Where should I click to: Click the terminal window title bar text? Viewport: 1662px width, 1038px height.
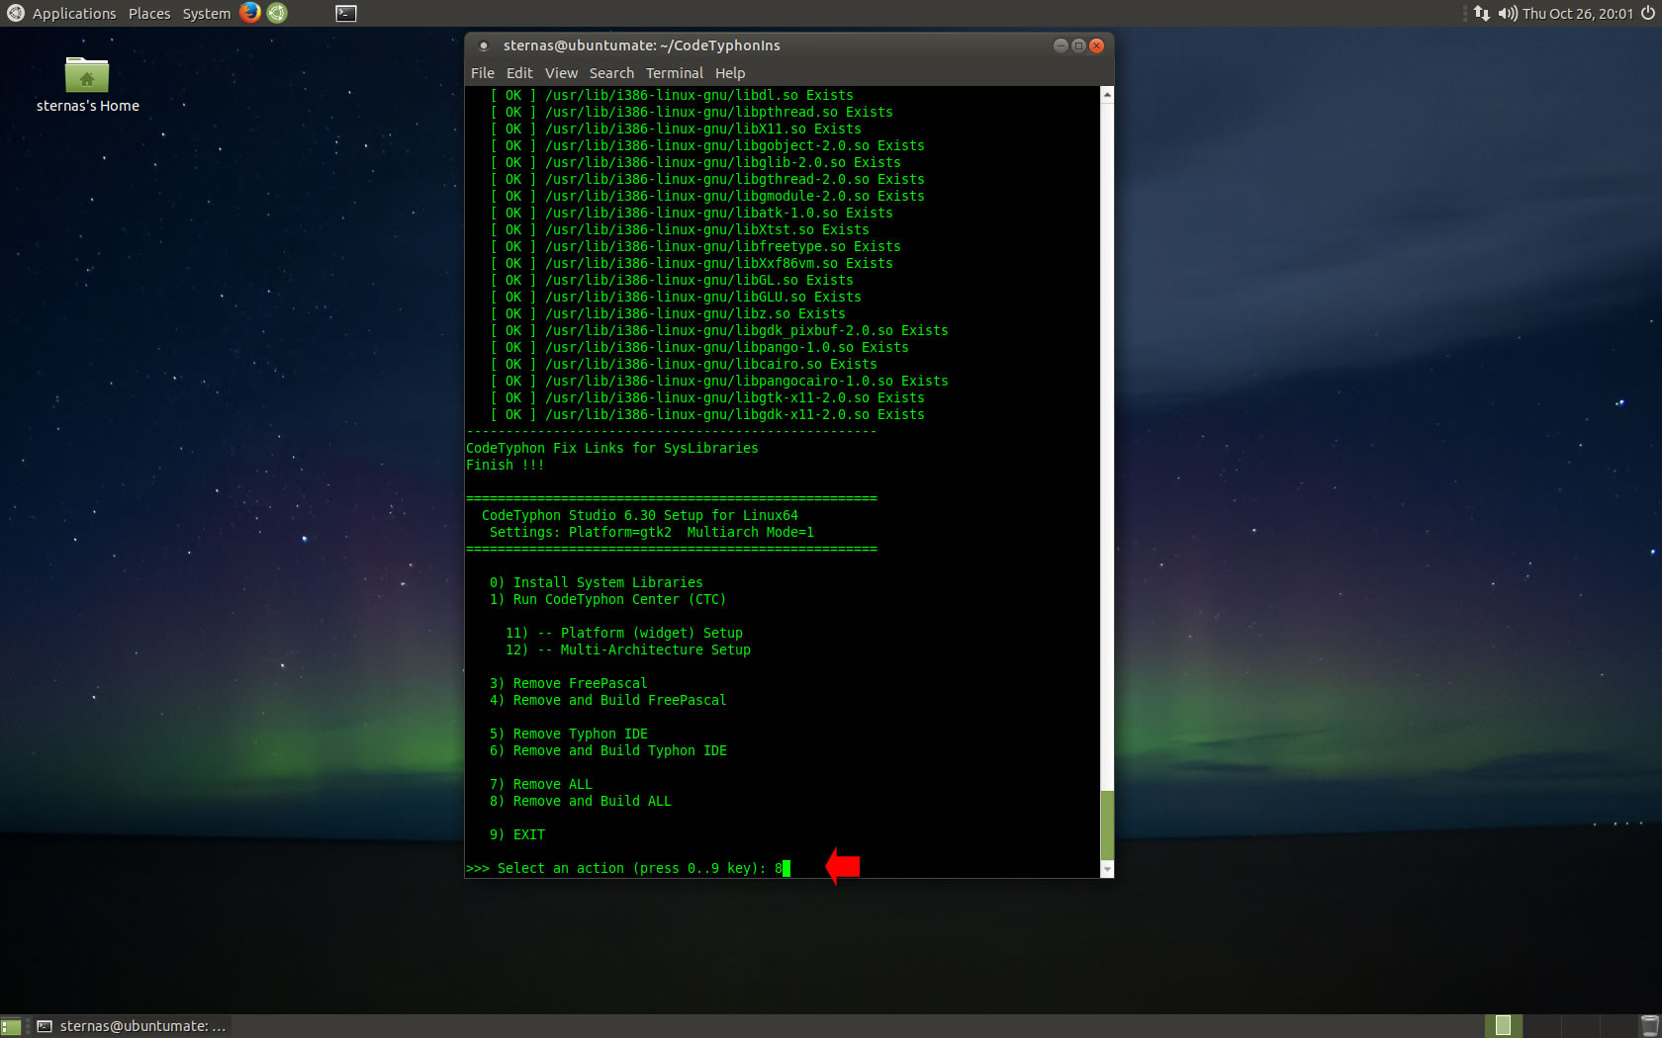641,45
